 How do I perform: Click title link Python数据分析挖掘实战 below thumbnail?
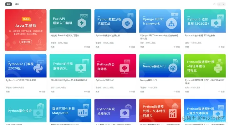click(108, 35)
